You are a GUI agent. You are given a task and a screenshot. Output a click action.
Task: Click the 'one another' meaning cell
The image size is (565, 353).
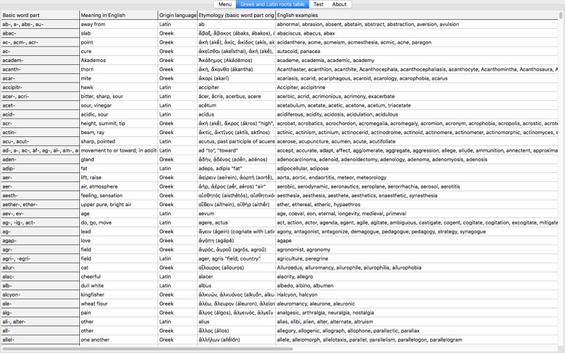119,340
